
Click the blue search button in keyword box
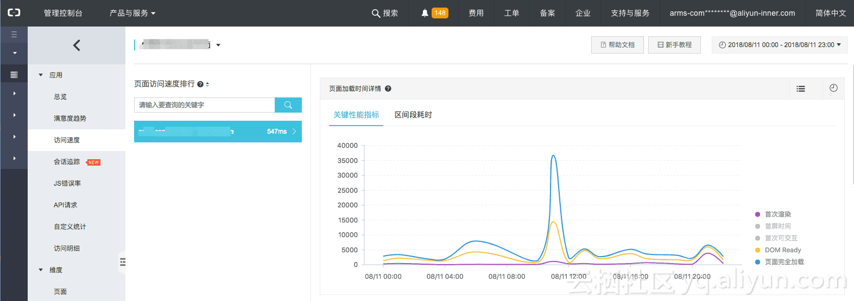(288, 105)
